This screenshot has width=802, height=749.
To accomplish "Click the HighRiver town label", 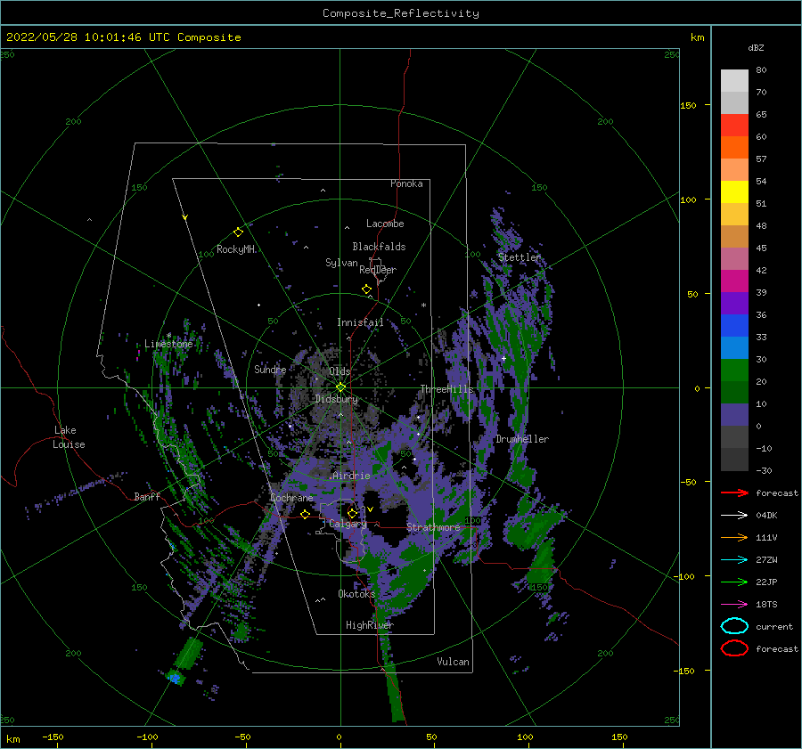I will click(x=370, y=625).
